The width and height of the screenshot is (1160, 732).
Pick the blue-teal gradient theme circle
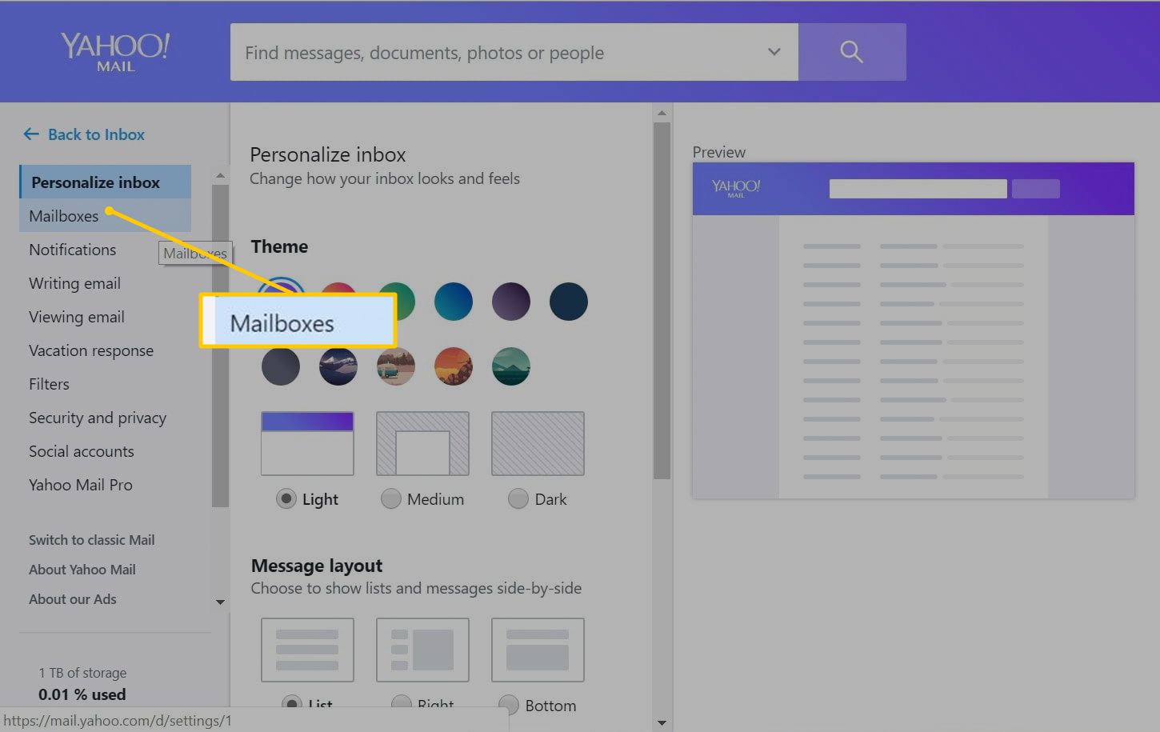tap(454, 302)
